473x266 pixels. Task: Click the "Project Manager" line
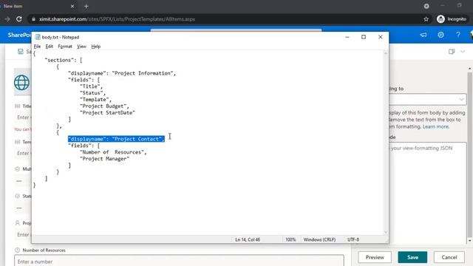point(104,159)
